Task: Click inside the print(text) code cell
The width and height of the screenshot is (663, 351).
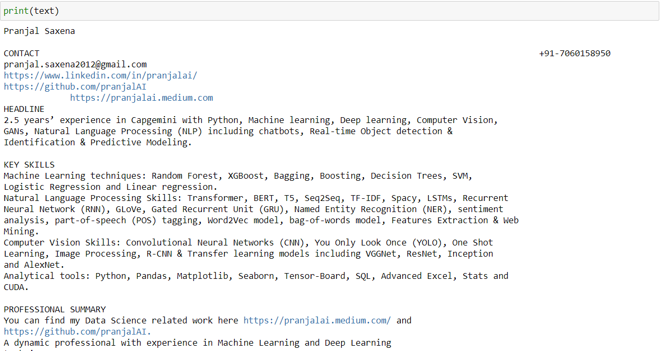Action: click(x=330, y=11)
